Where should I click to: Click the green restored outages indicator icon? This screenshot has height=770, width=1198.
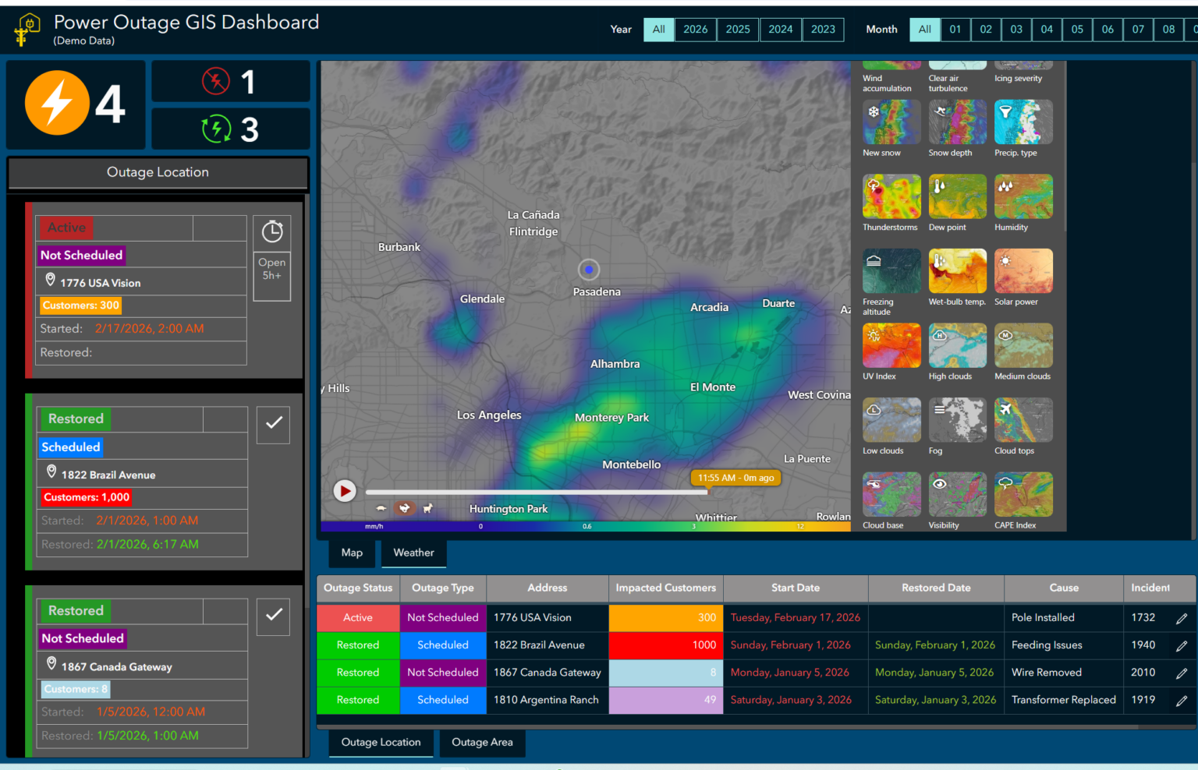216,129
